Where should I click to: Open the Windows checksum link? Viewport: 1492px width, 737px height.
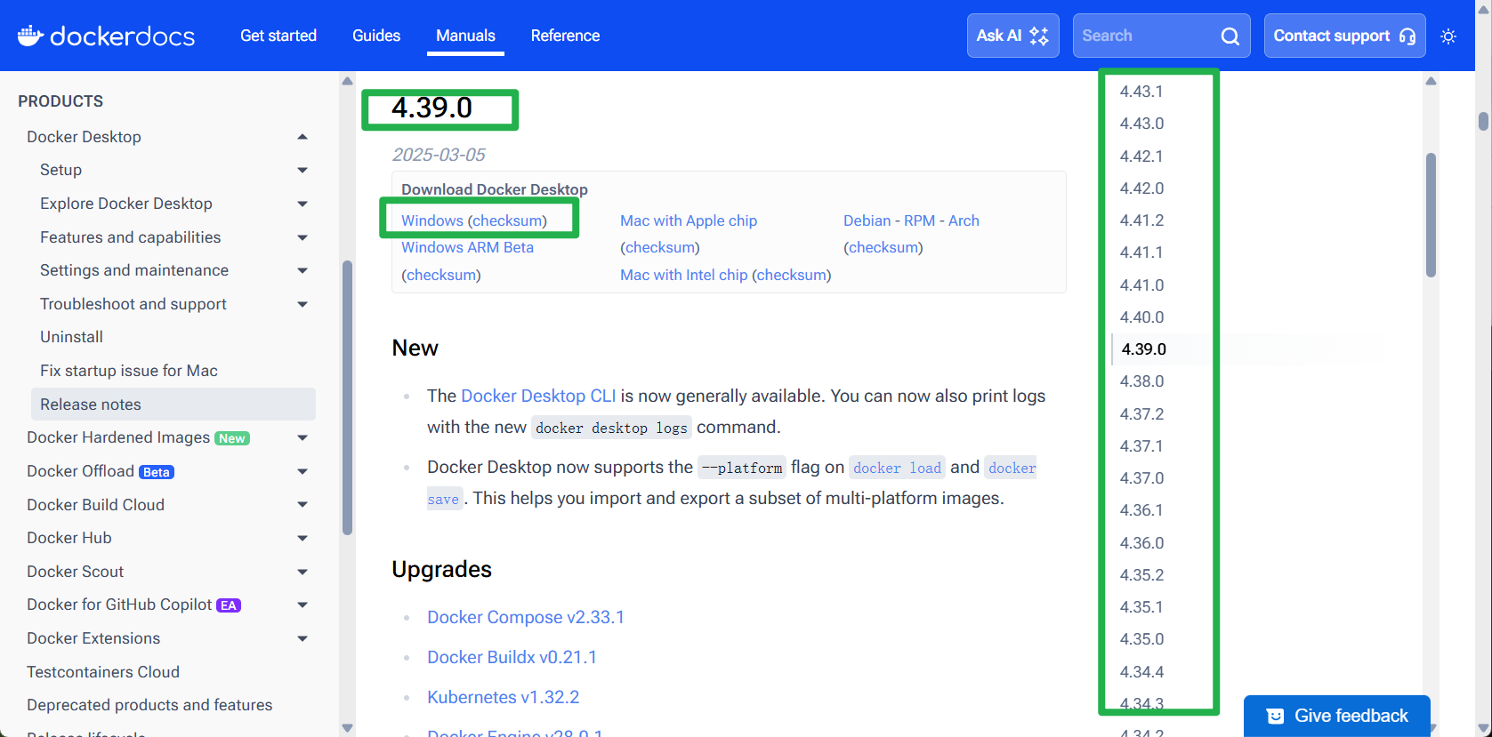pyautogui.click(x=507, y=220)
